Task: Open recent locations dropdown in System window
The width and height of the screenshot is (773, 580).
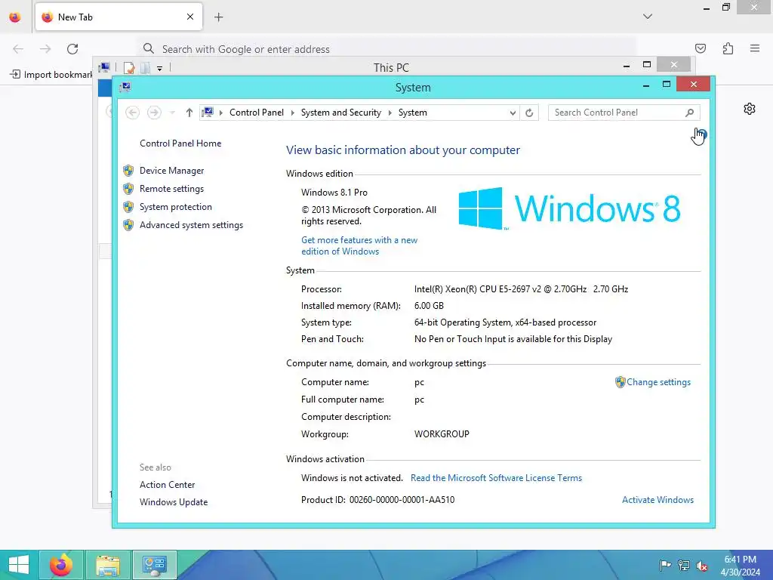Action: pos(172,113)
